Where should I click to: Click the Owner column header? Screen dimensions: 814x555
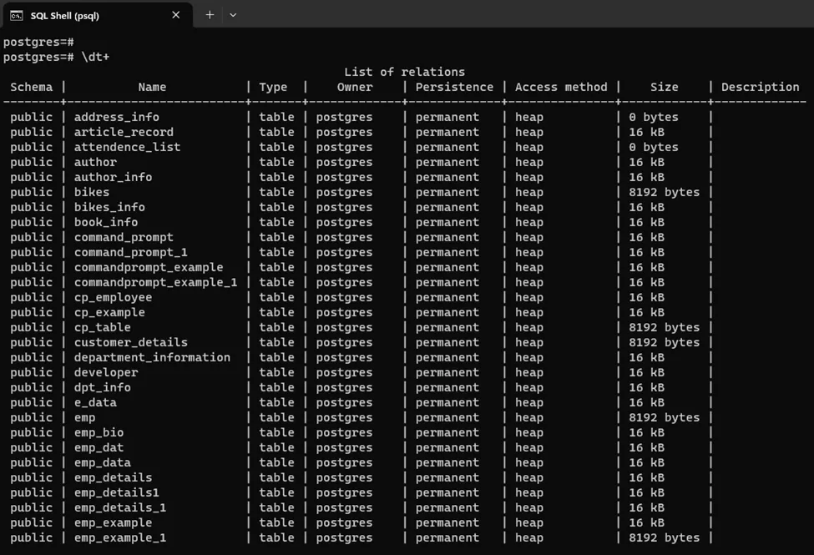pyautogui.click(x=355, y=87)
